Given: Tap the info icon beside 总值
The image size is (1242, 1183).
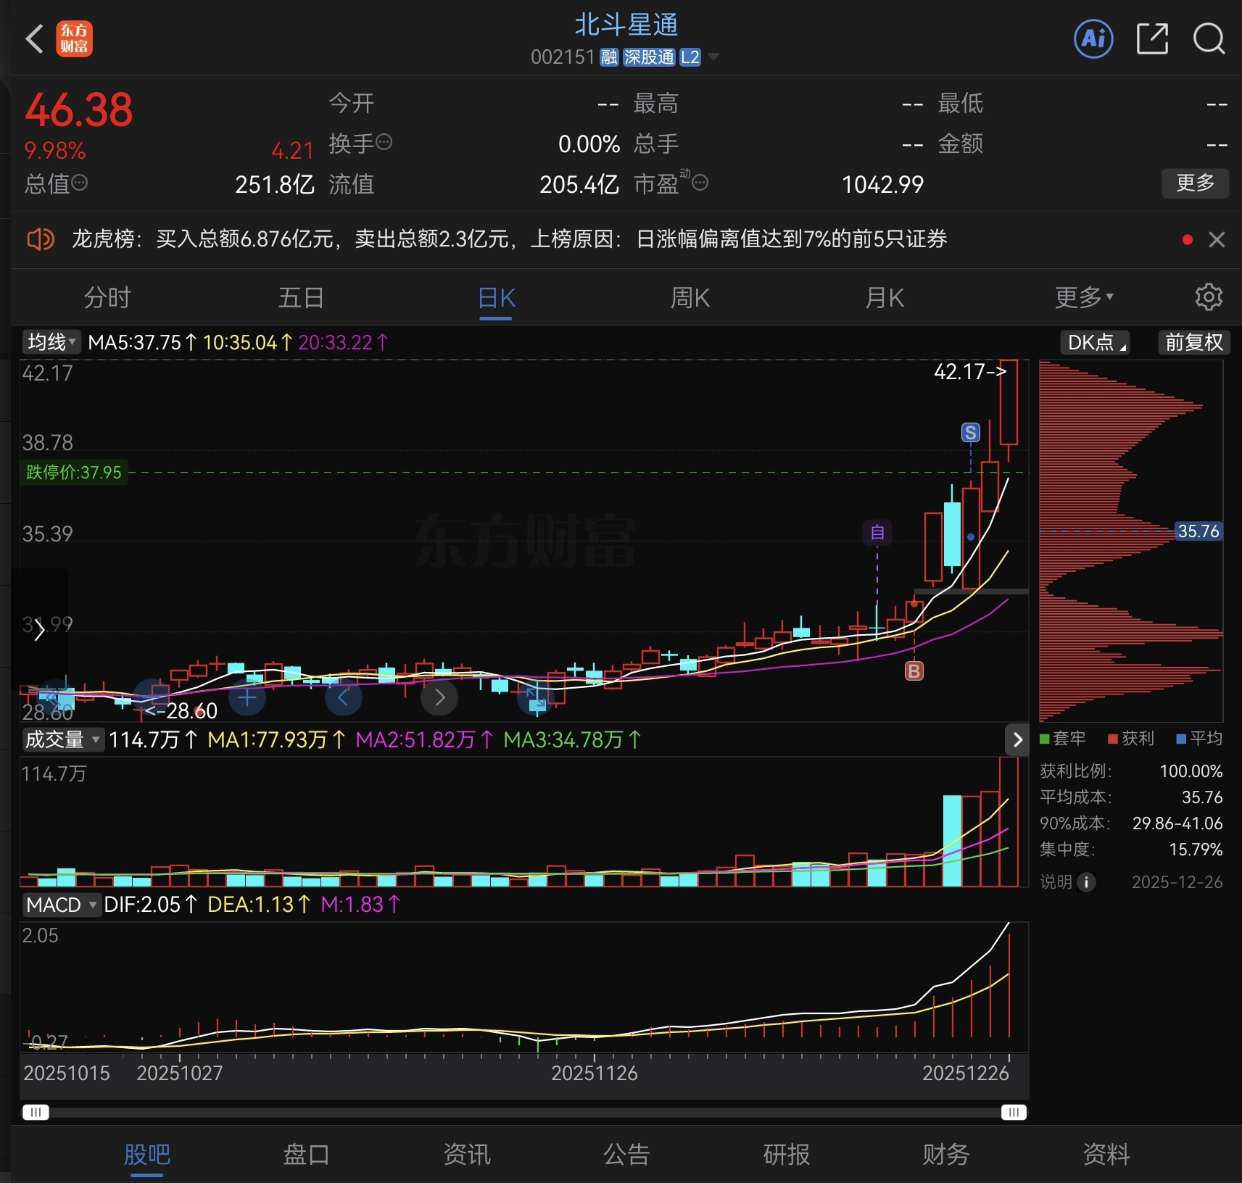Looking at the screenshot, I should [80, 183].
